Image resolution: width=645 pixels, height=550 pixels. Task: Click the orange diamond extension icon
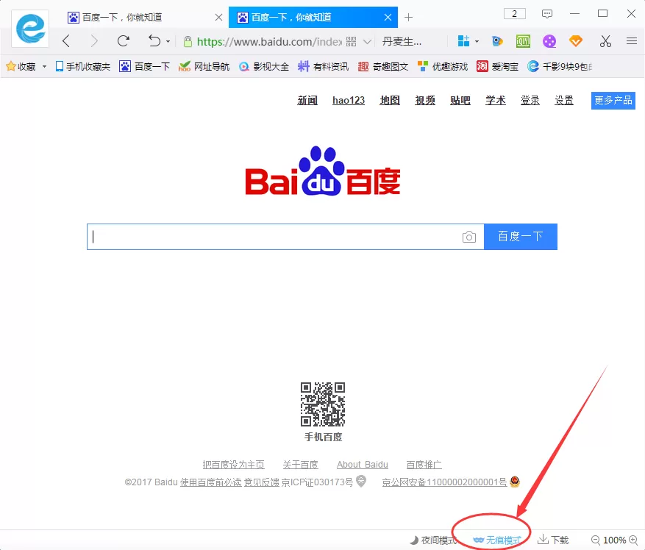click(x=575, y=40)
